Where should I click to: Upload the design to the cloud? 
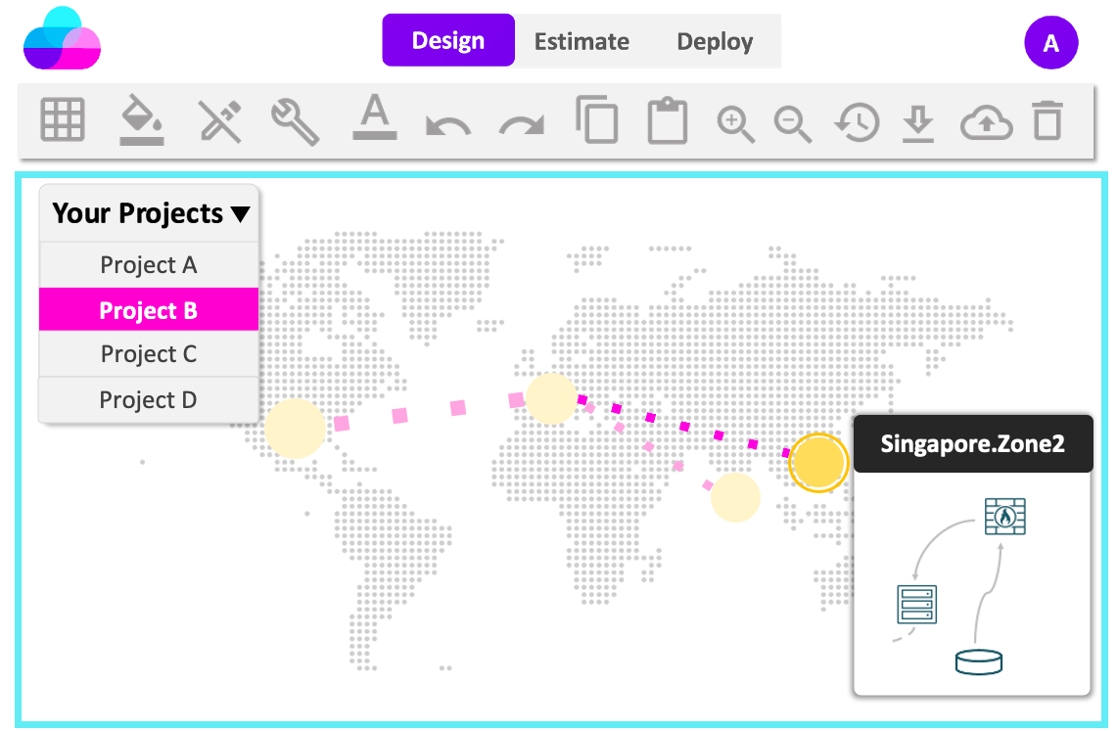point(987,119)
